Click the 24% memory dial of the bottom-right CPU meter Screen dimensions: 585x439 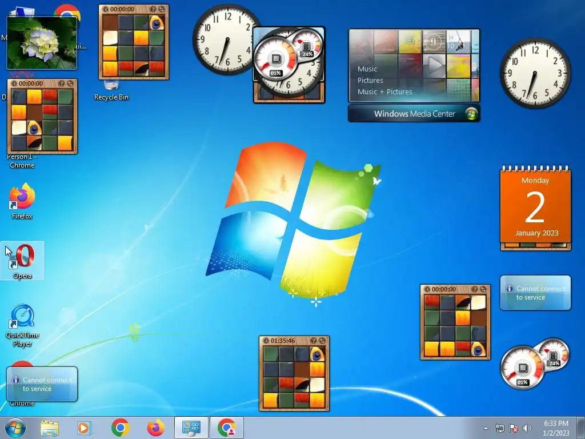(x=554, y=354)
